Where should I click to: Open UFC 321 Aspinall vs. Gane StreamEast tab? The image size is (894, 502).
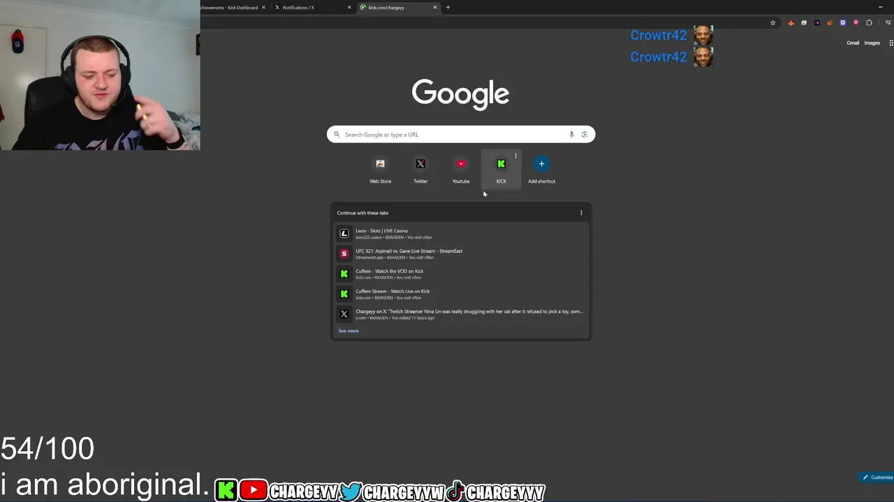pyautogui.click(x=461, y=254)
